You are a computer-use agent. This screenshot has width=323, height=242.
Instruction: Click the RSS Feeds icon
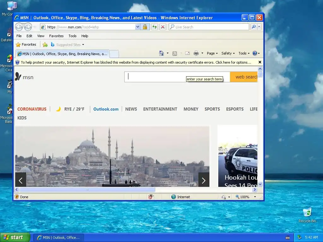[175, 54]
